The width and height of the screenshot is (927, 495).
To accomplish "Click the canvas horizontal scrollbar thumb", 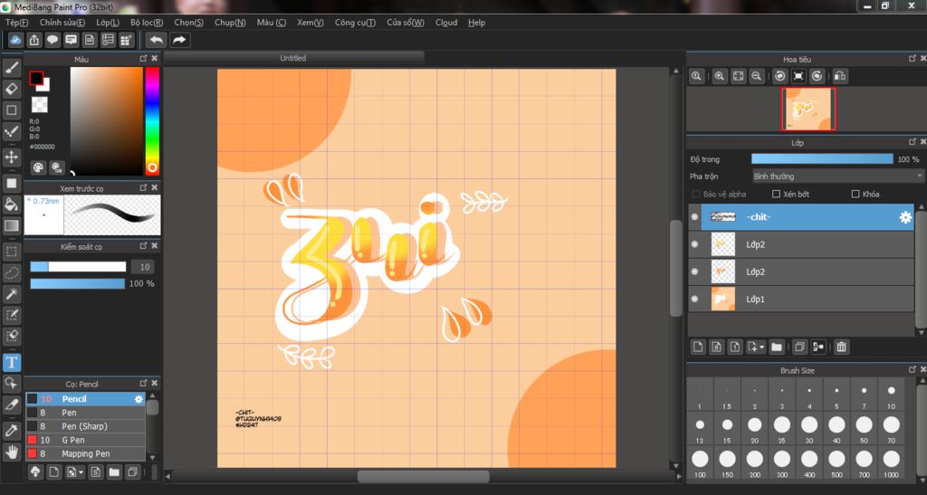I will coord(424,476).
